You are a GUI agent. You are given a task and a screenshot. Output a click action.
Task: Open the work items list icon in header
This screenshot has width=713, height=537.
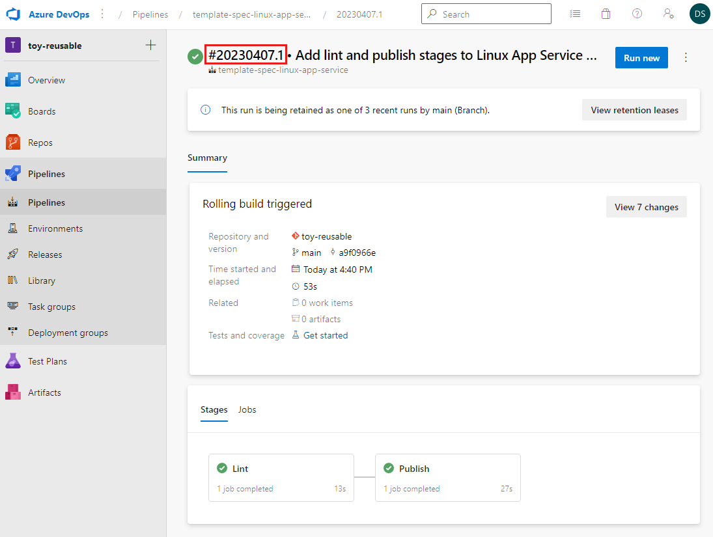click(x=575, y=14)
